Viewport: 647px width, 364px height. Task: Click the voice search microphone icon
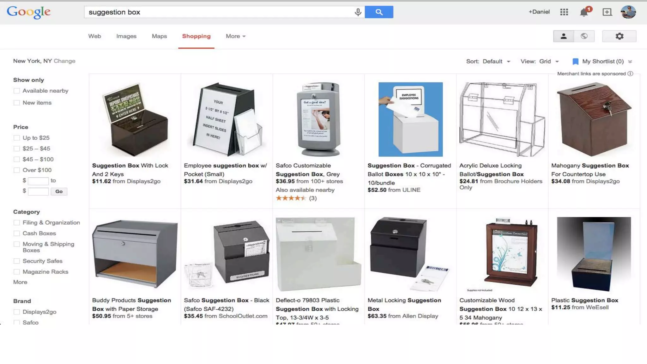tap(358, 12)
